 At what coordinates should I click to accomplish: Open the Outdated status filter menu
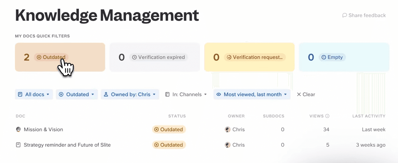coord(77,94)
